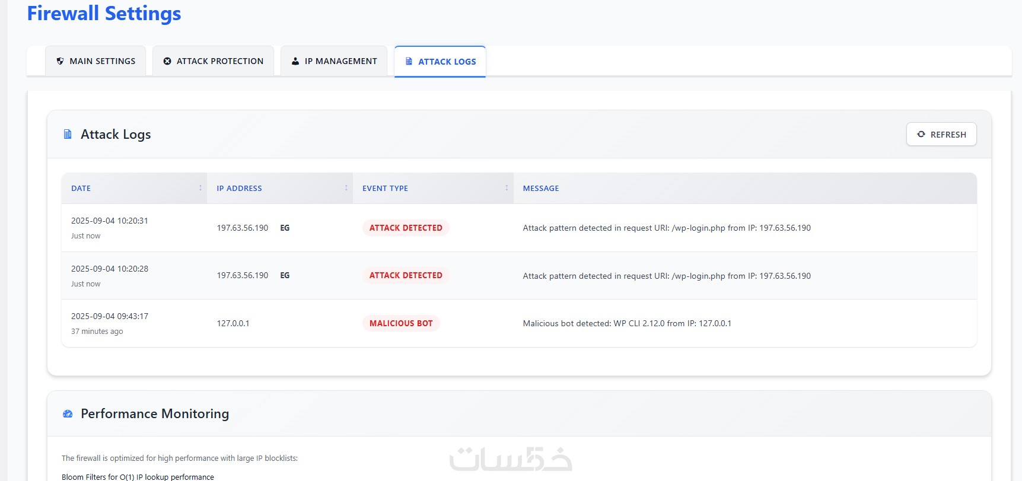Click the Performance Monitoring heading
Image resolution: width=1022 pixels, height=481 pixels.
155,413
